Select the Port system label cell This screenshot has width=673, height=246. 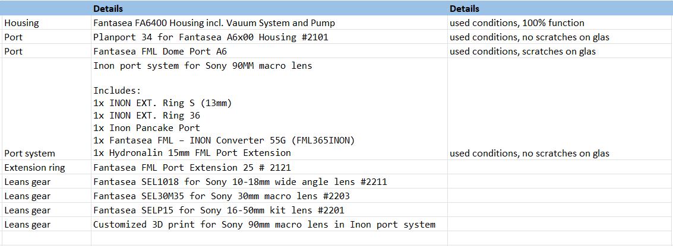46,109
